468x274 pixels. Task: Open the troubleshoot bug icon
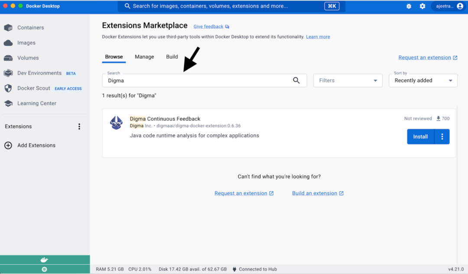pyautogui.click(x=408, y=6)
